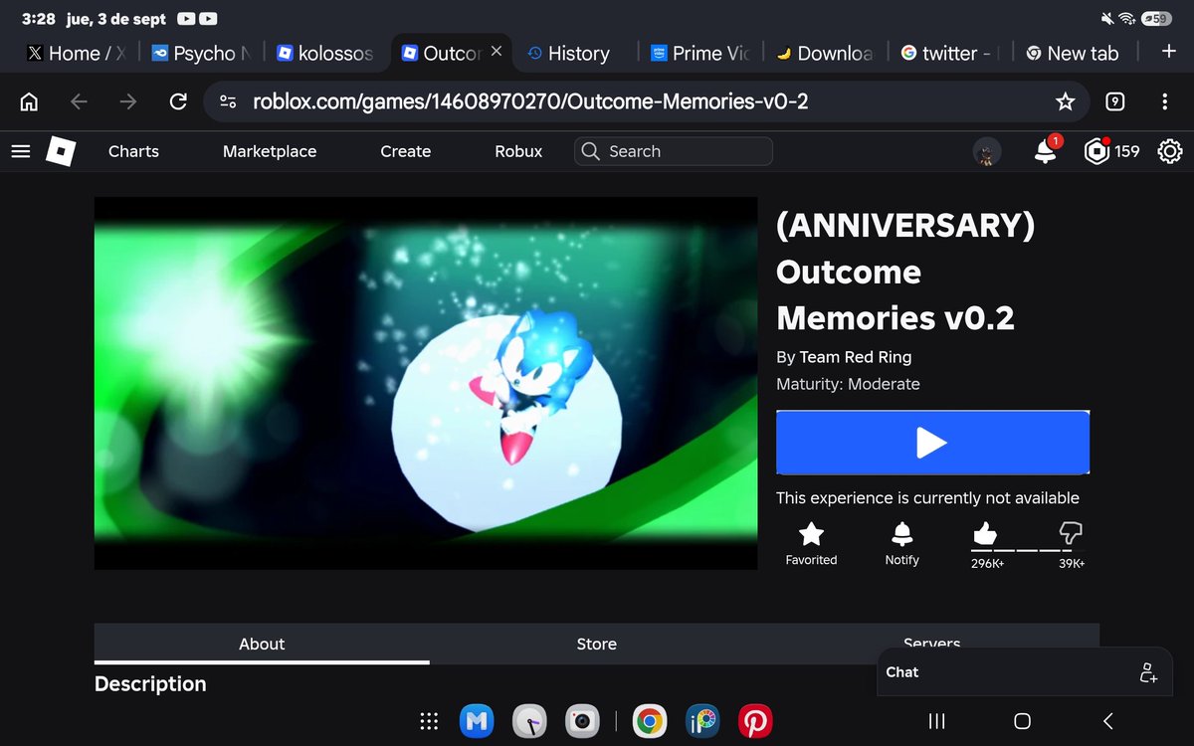Screen dimensions: 1194x746
Task: Launch Pinterest from the taskbar
Action: tap(755, 721)
